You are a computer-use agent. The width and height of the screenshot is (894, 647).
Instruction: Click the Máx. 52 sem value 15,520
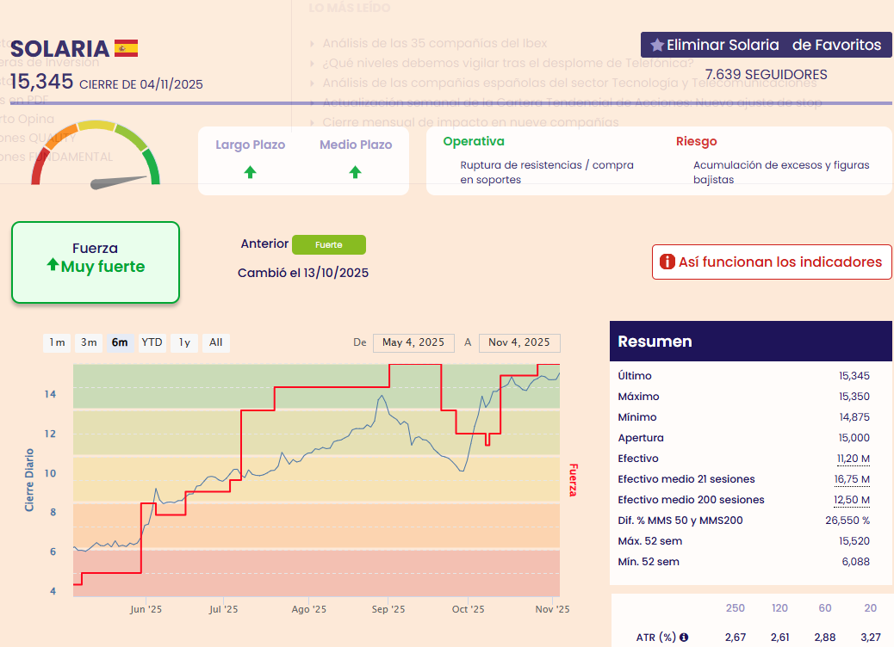point(854,541)
